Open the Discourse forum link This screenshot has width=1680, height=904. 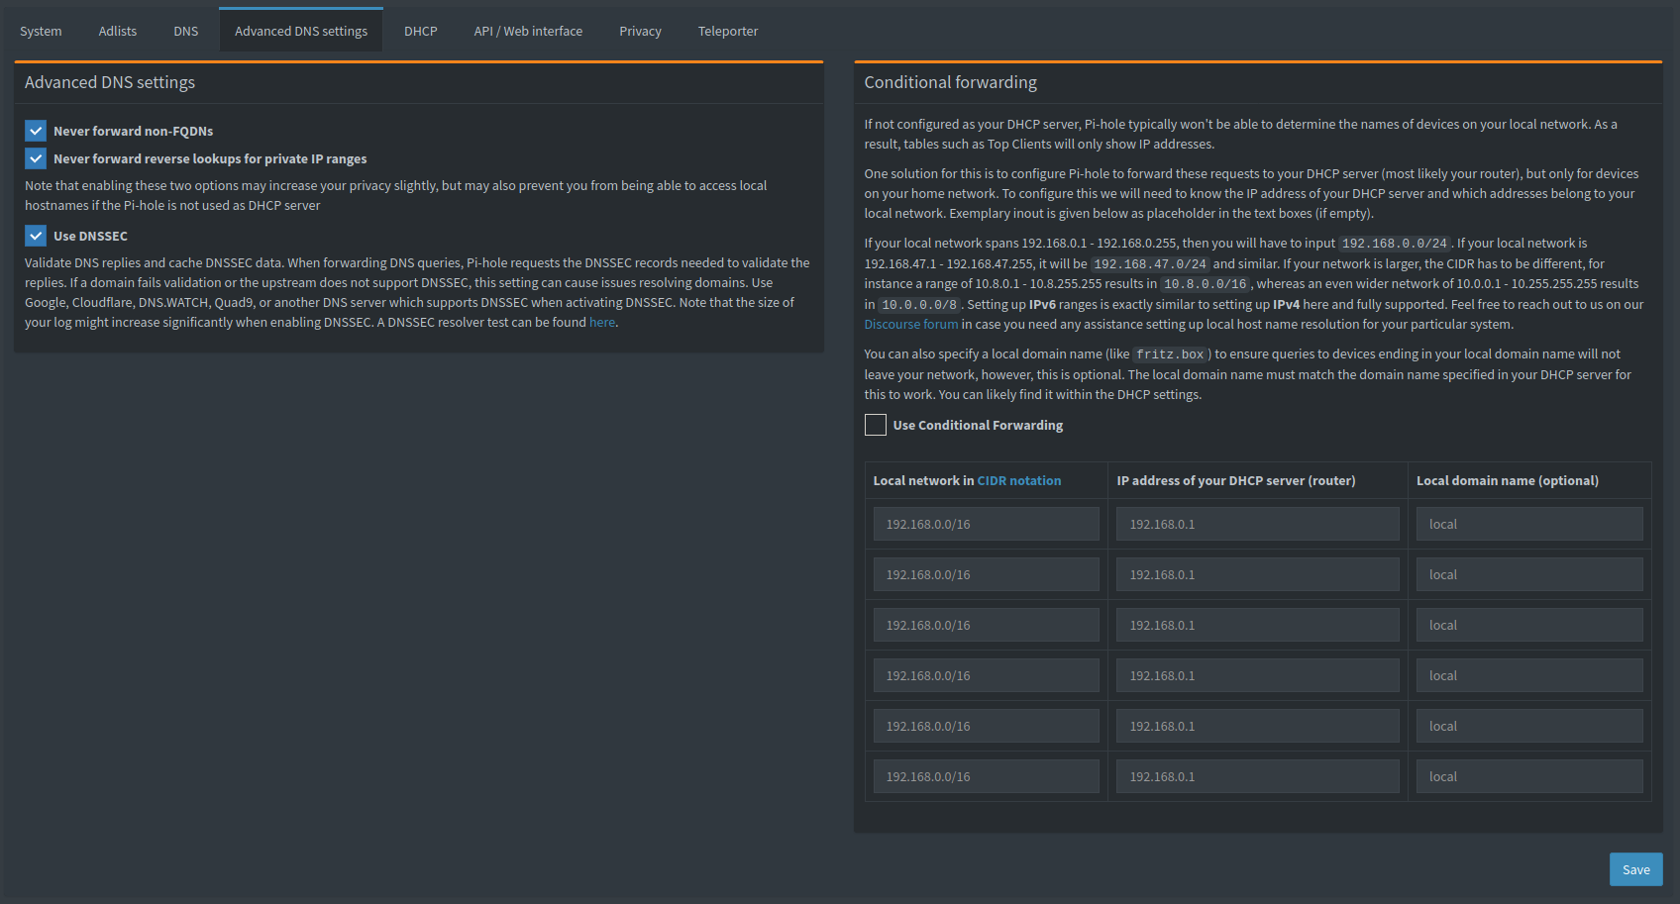[910, 325]
